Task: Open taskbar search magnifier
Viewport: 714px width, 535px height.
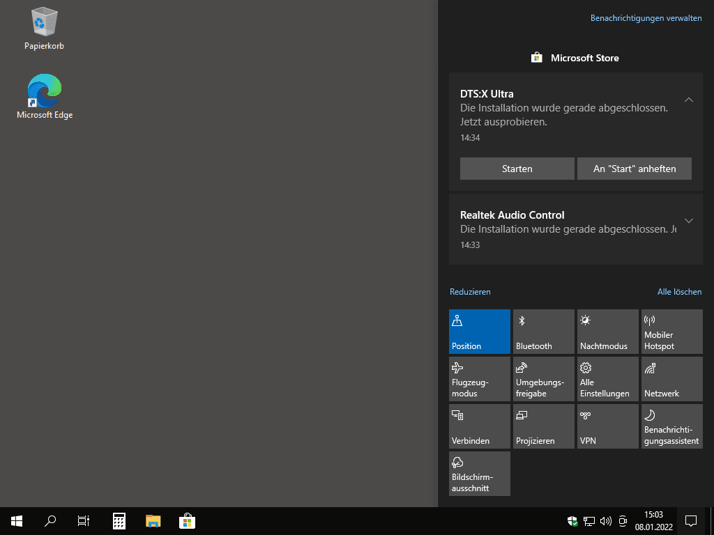Action: [50, 521]
